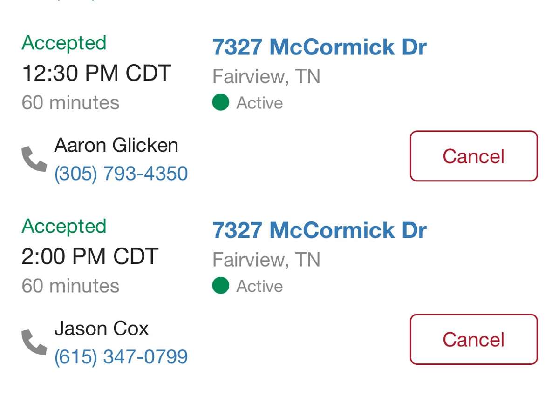Click Accepted status above 12:30 PM CDT

64,43
